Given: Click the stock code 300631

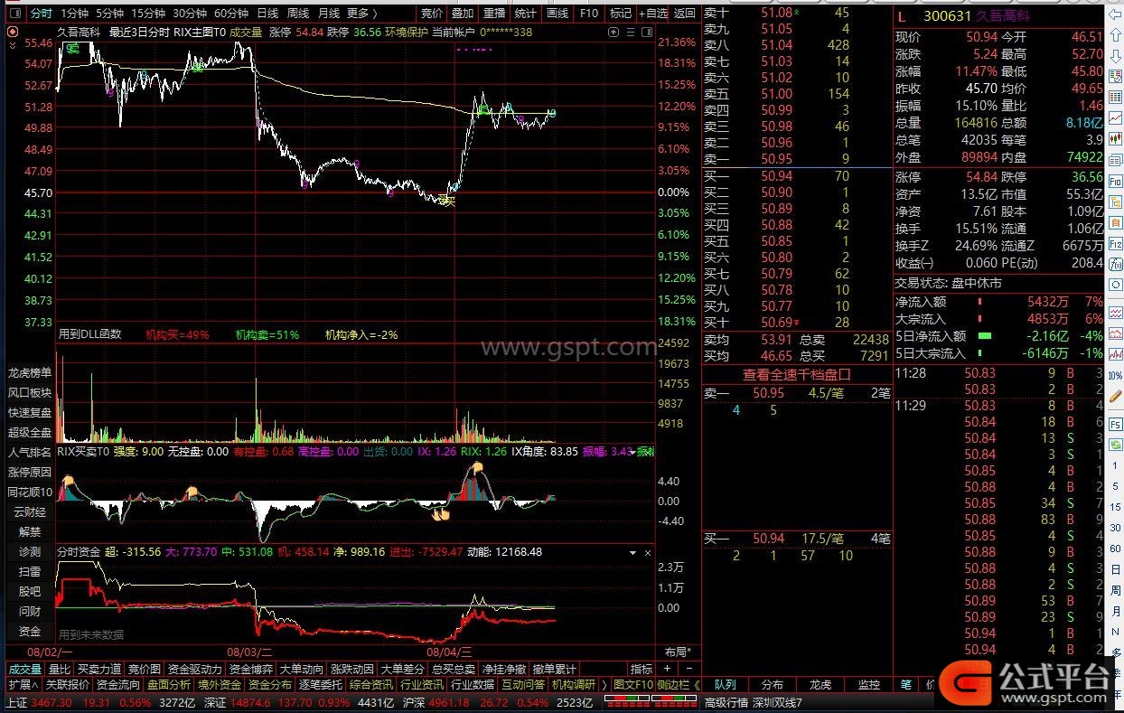Looking at the screenshot, I should click(x=947, y=17).
